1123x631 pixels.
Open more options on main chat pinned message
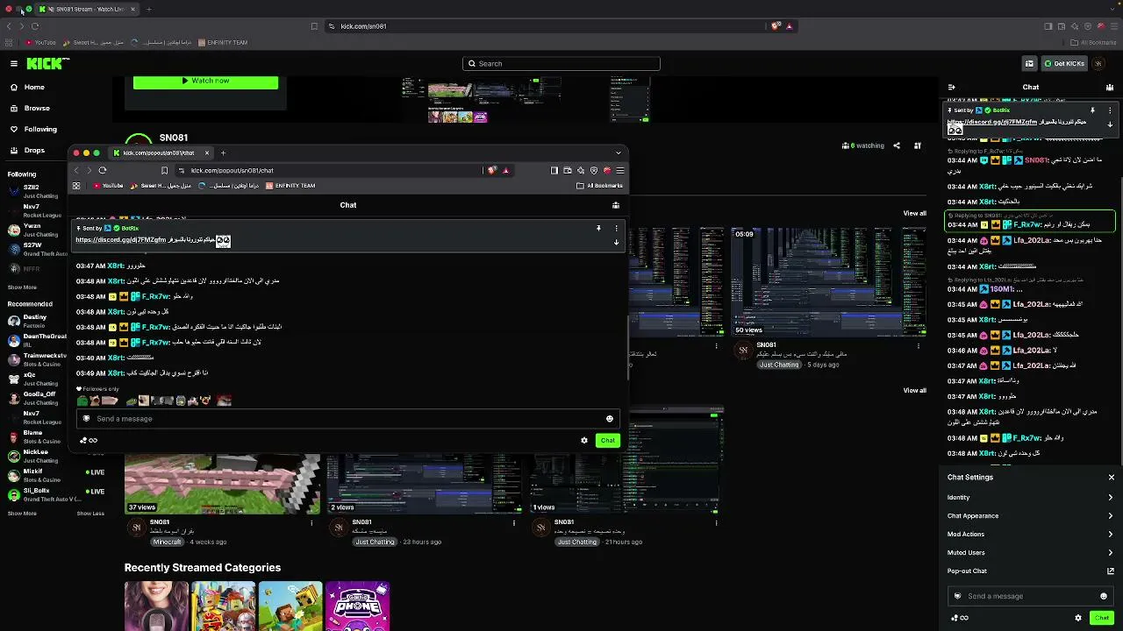(x=1110, y=110)
